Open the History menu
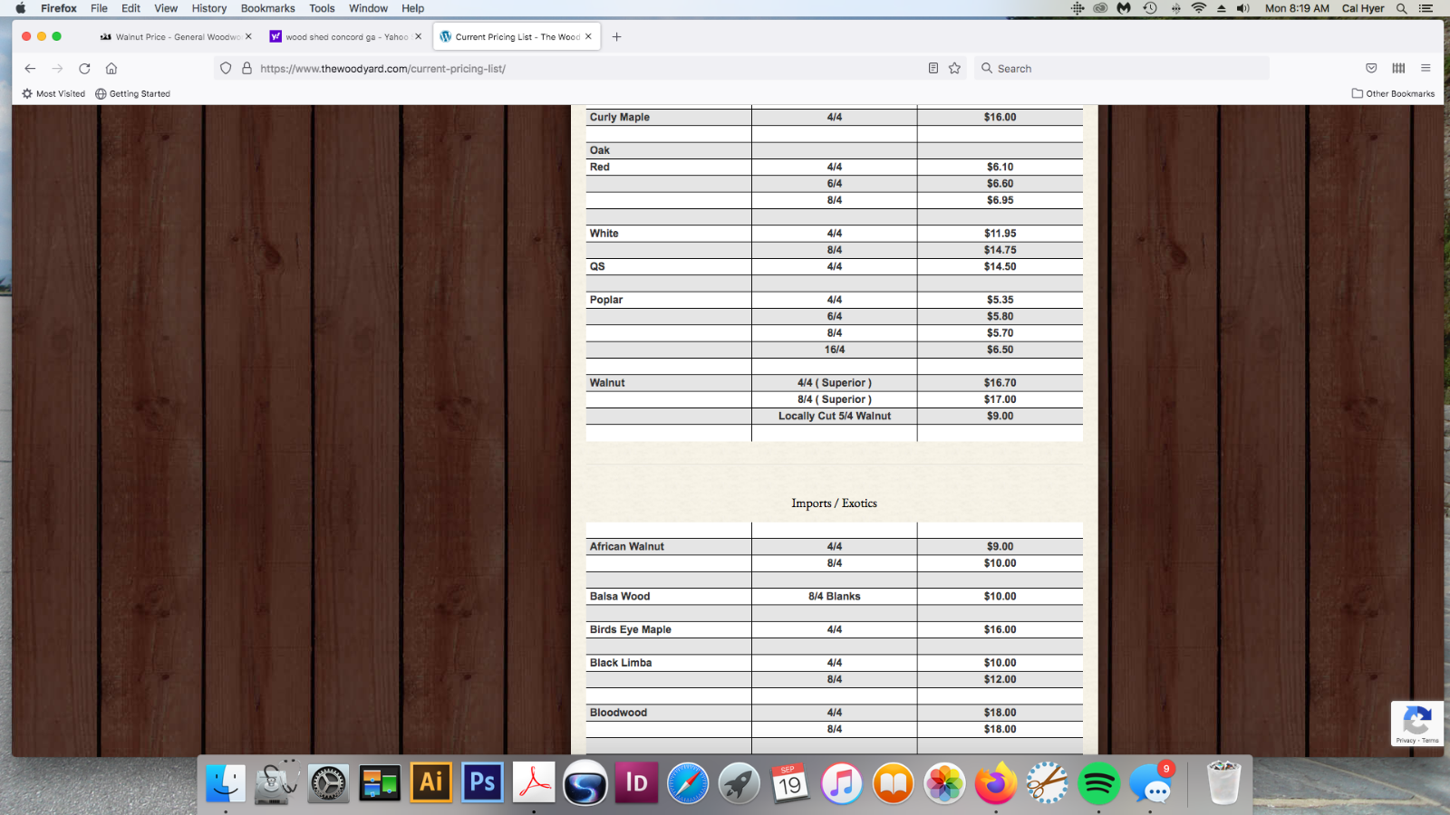The height and width of the screenshot is (815, 1450). coord(208,8)
